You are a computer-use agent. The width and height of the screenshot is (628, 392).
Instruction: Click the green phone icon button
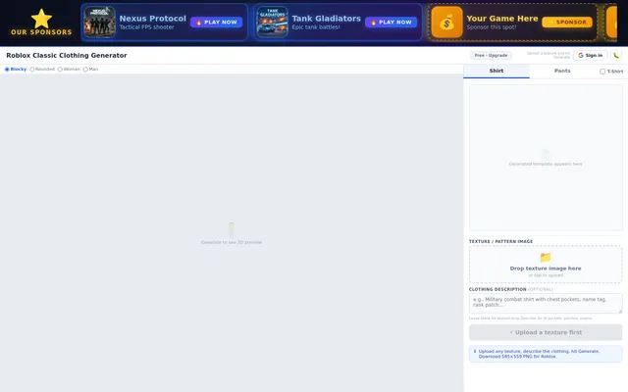616,55
